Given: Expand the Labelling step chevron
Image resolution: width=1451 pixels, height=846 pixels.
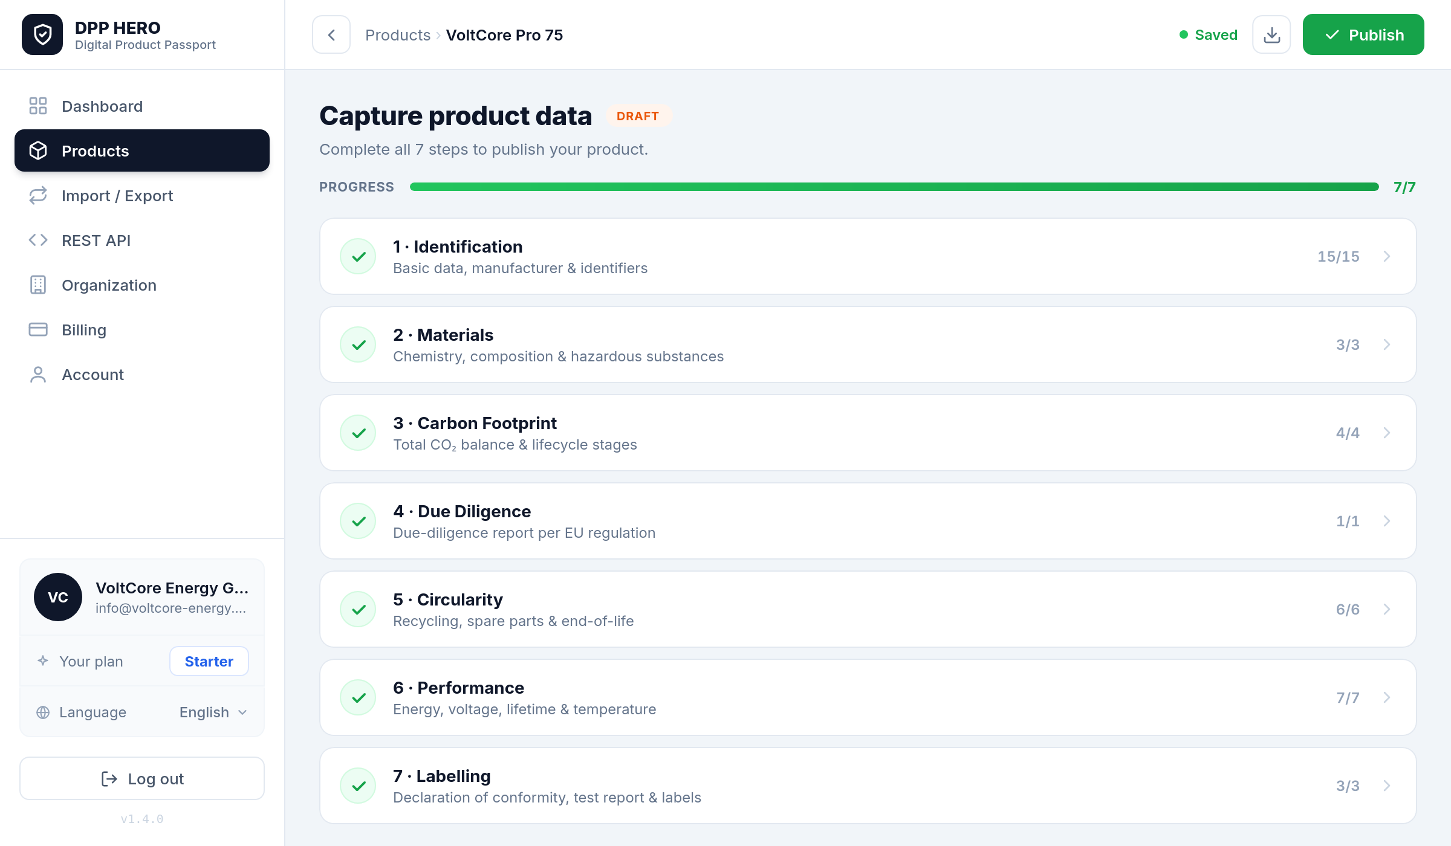Looking at the screenshot, I should click(1387, 786).
